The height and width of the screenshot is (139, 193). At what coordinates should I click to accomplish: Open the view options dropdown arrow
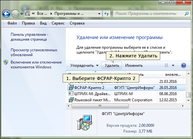pos(173,65)
